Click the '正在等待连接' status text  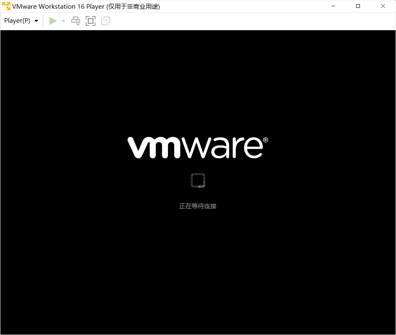coord(198,206)
